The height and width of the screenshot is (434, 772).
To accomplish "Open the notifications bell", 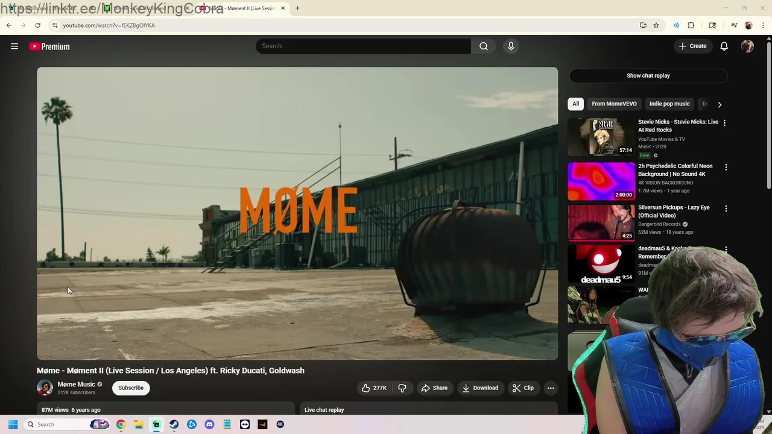I will (x=724, y=46).
